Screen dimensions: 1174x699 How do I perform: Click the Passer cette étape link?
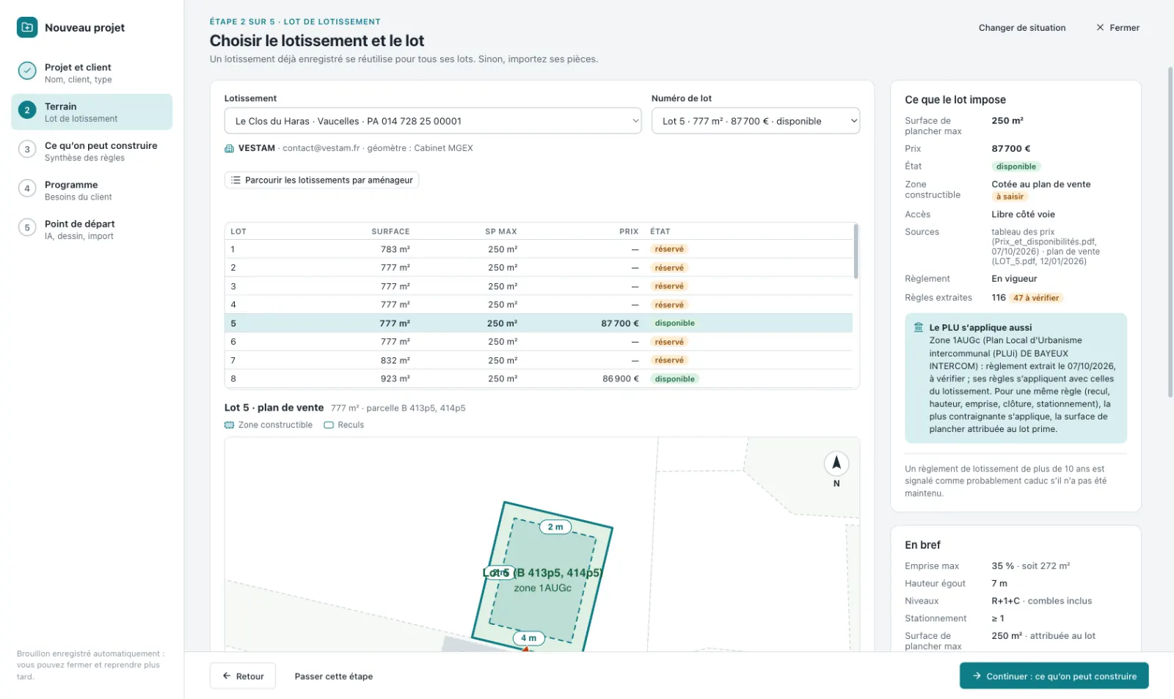pos(334,676)
